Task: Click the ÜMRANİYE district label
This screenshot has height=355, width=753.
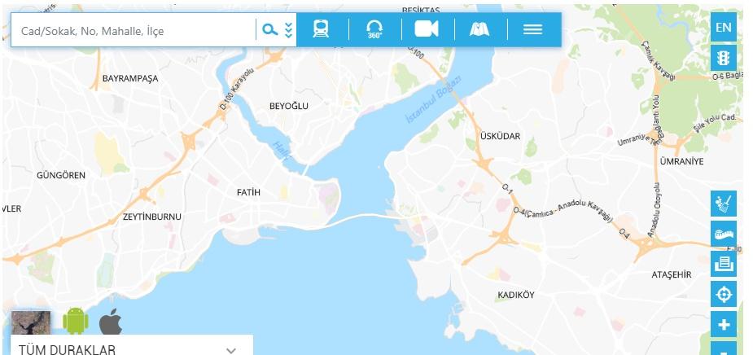Action: [x=681, y=161]
